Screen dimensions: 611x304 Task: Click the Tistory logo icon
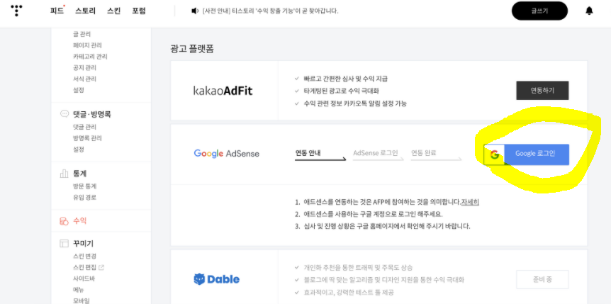16,11
